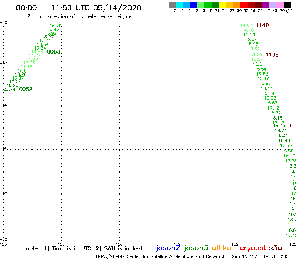296x260 pixels.
Task: Select the 1140 time marker
Action: point(262,25)
